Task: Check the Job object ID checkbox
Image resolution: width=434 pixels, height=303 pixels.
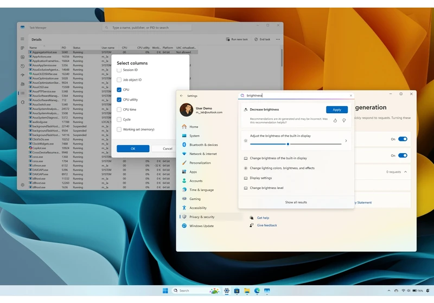Action: 119,80
